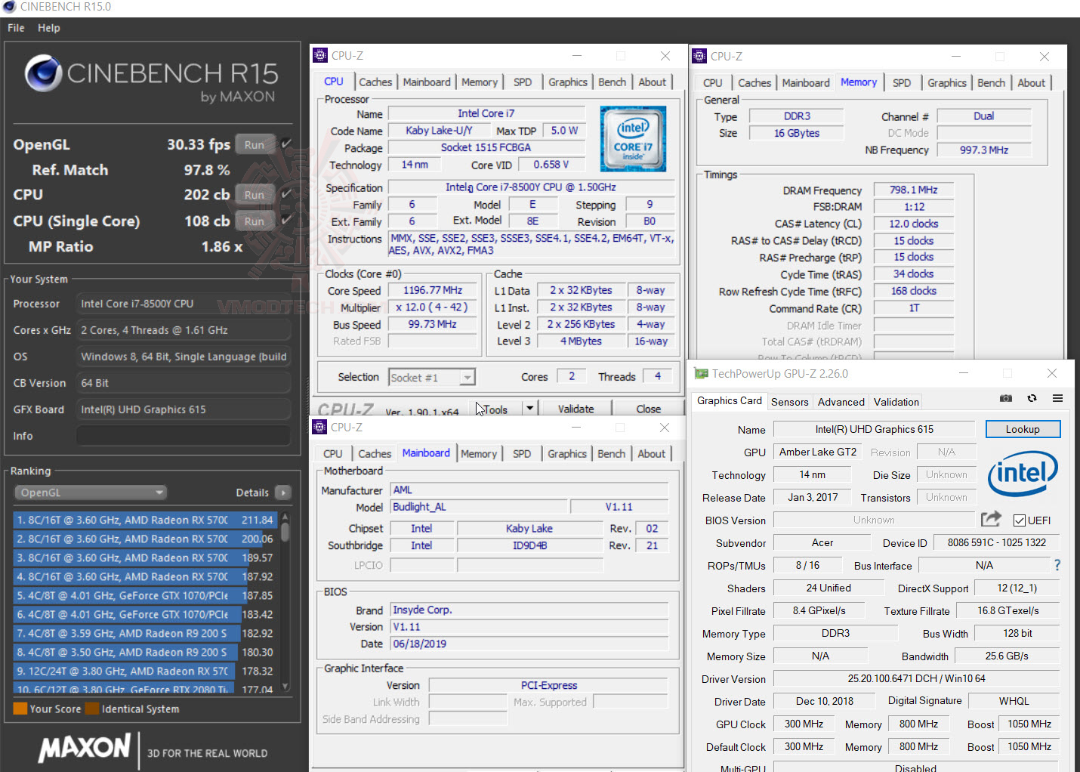Click the GFX Board field in Your System
Image resolution: width=1080 pixels, height=772 pixels.
(x=184, y=409)
